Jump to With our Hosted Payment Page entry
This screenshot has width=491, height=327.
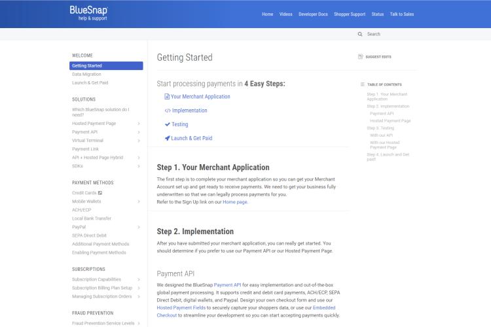[x=384, y=145]
